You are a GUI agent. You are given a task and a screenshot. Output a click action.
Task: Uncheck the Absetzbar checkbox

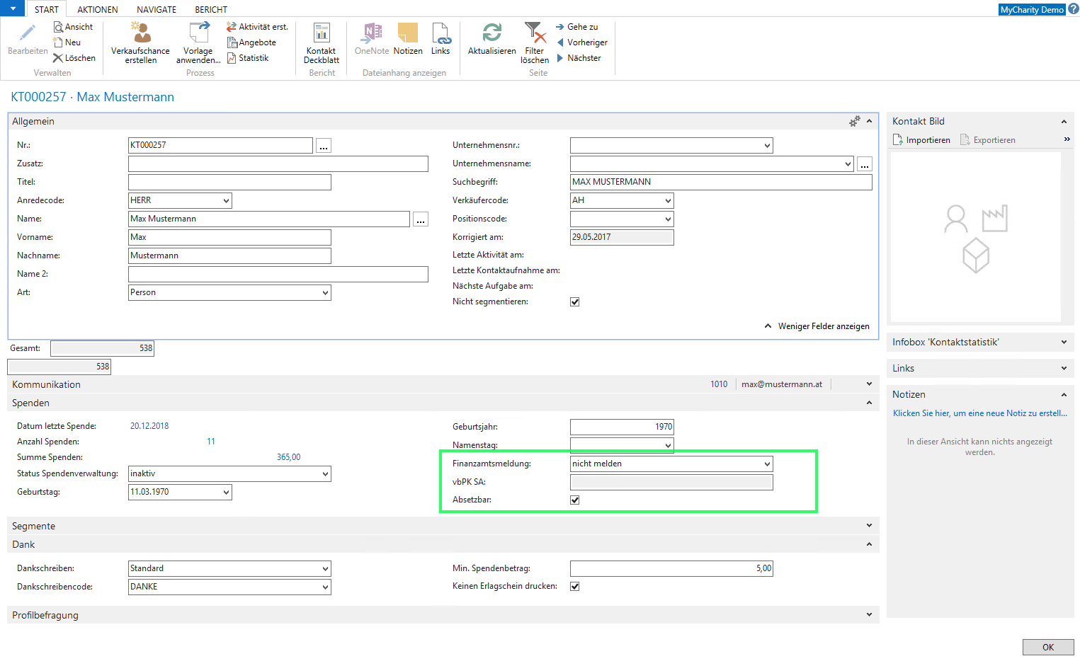575,500
